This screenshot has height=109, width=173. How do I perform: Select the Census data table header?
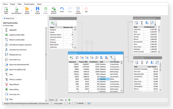[x=95, y=53]
